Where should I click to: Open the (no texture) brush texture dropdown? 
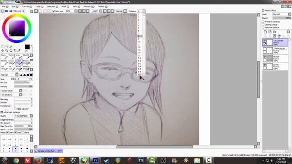pos(11,95)
